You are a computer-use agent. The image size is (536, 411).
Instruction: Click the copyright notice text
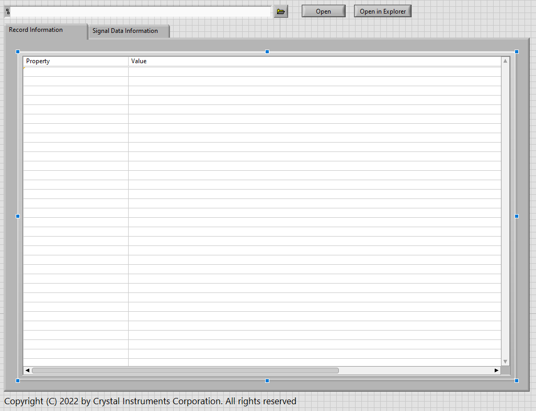[148, 401]
